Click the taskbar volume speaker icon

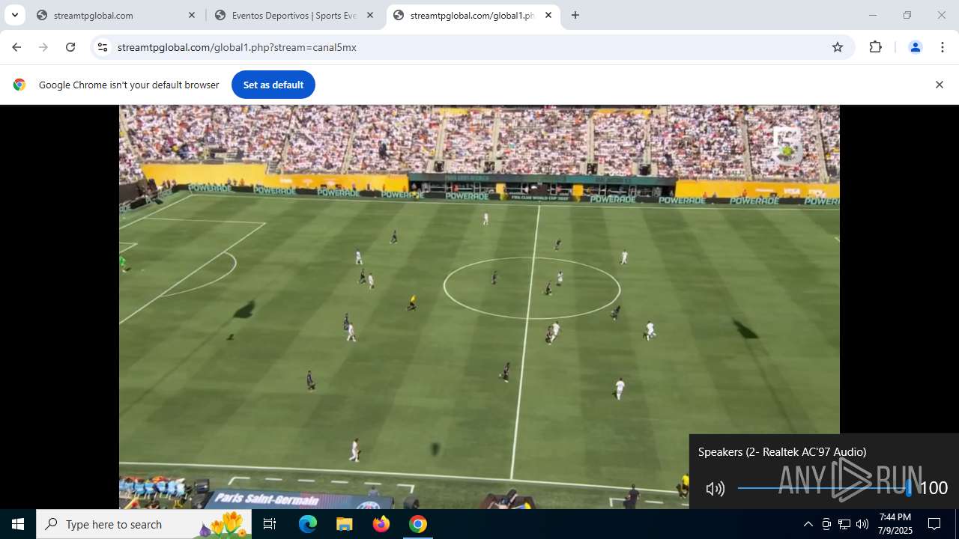[x=862, y=524]
